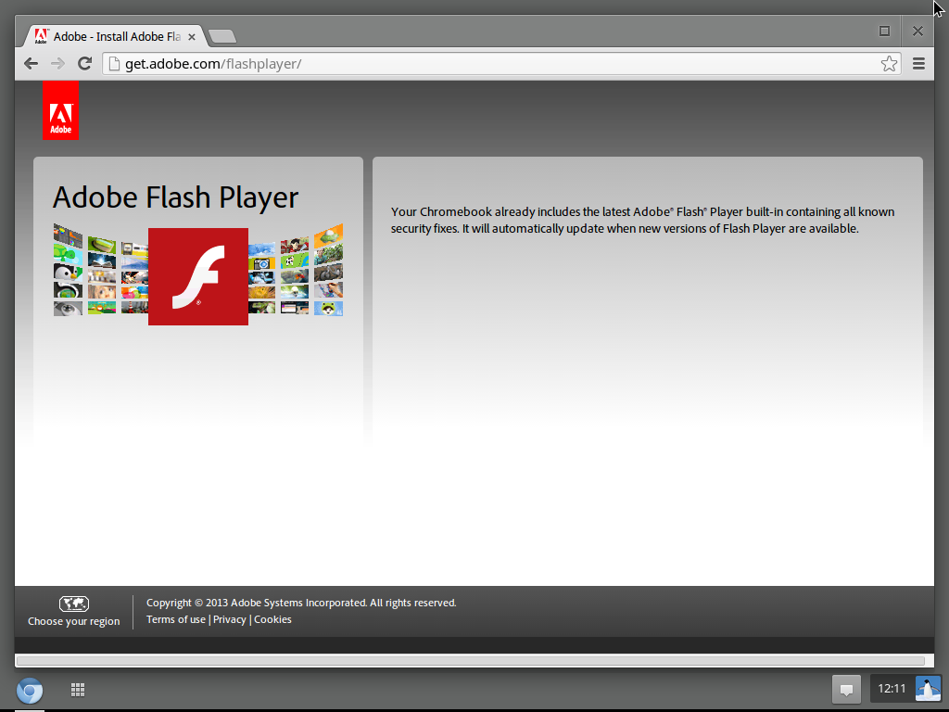
Task: Go back using the browser back arrow
Action: click(32, 63)
